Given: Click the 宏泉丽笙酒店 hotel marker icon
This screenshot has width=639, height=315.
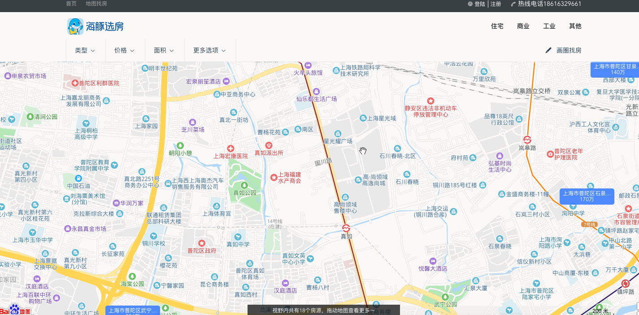Looking at the screenshot, I should click(226, 81).
